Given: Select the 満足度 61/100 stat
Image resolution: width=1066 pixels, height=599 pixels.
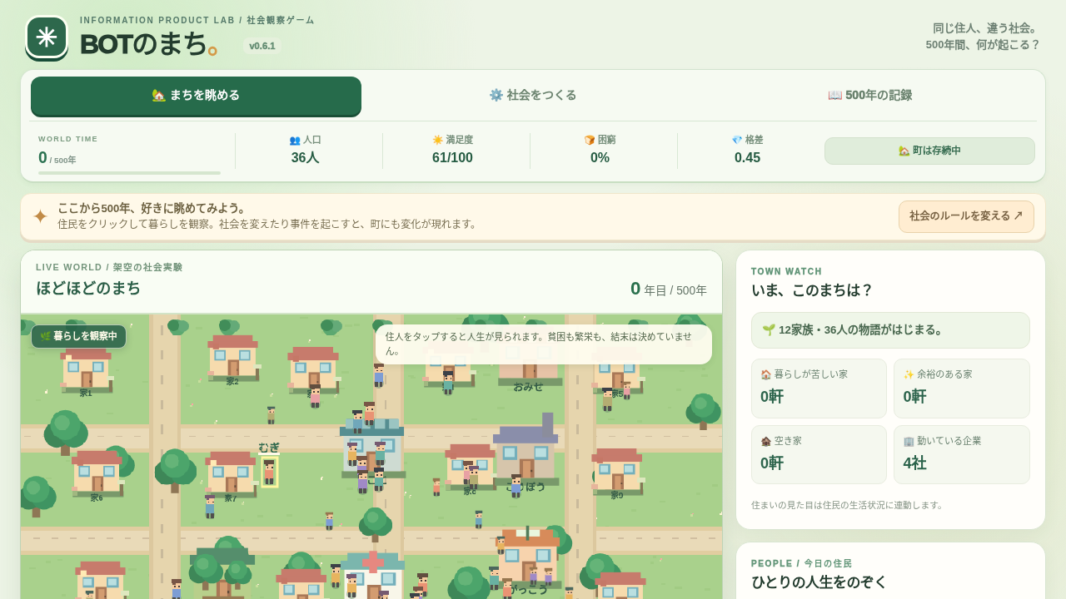Looking at the screenshot, I should point(452,150).
